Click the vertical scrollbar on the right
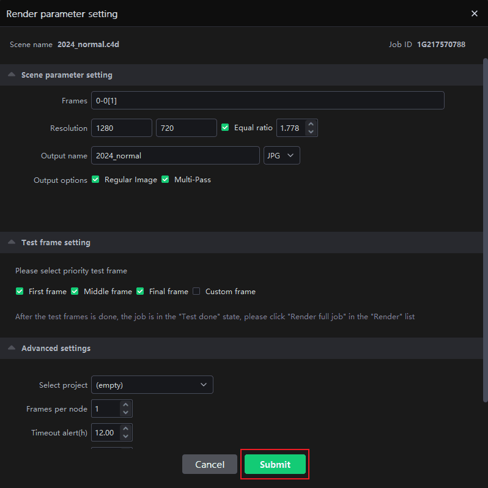 (x=485, y=183)
